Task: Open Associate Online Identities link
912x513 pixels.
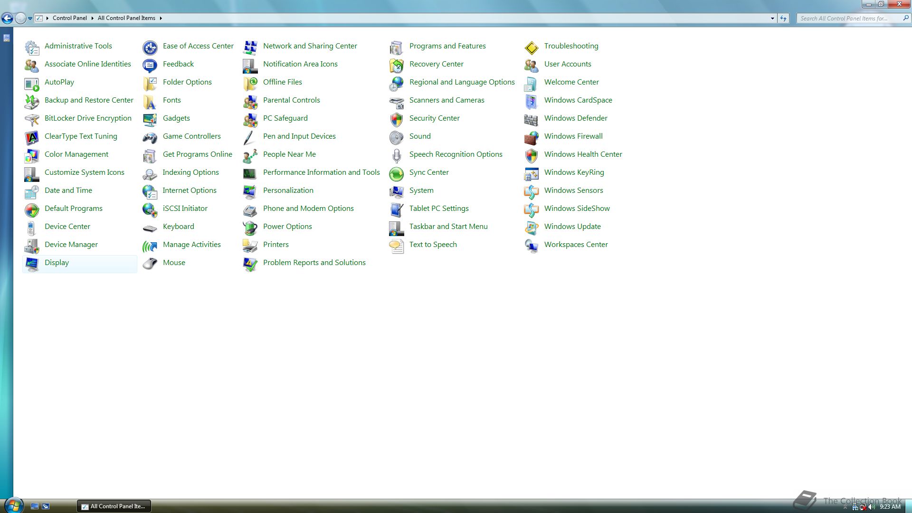Action: click(88, 64)
